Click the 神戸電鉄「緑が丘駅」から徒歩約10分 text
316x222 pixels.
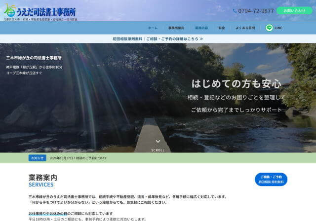[34, 67]
